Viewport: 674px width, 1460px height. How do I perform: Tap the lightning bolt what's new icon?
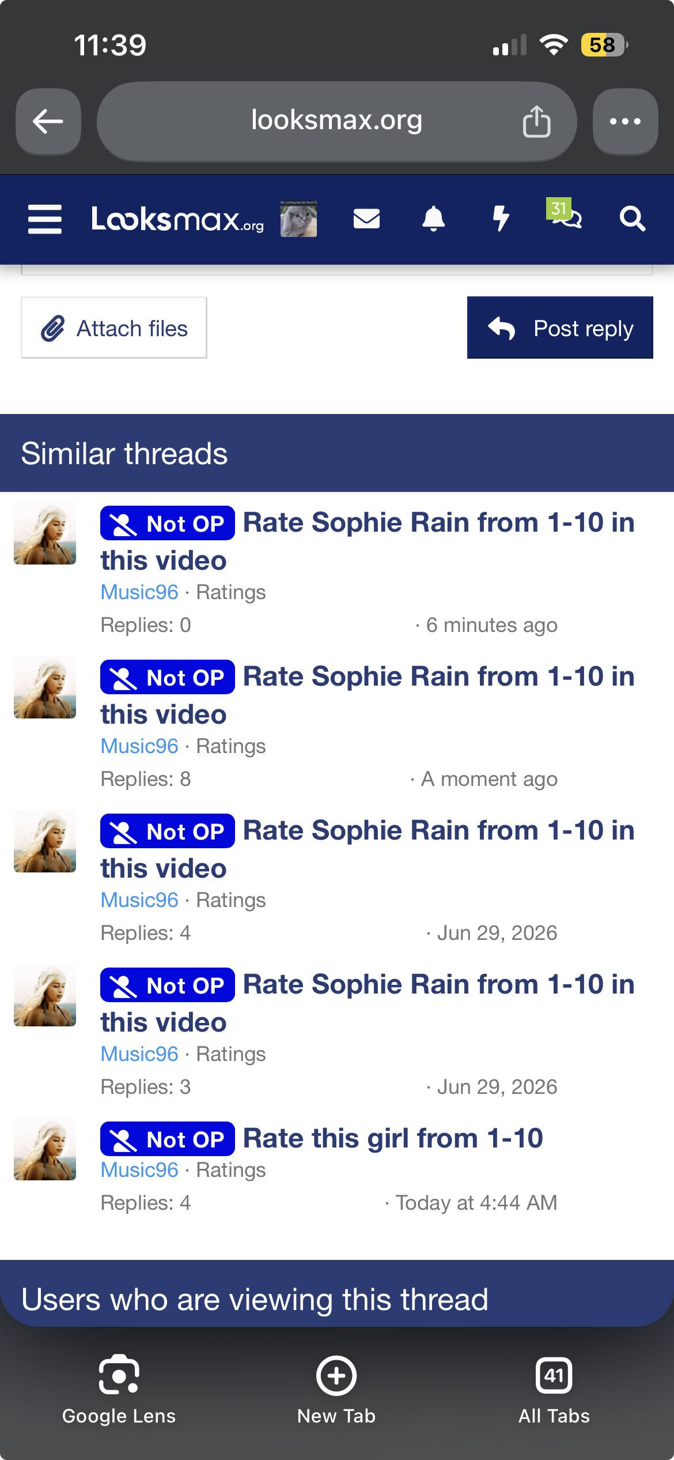click(501, 219)
